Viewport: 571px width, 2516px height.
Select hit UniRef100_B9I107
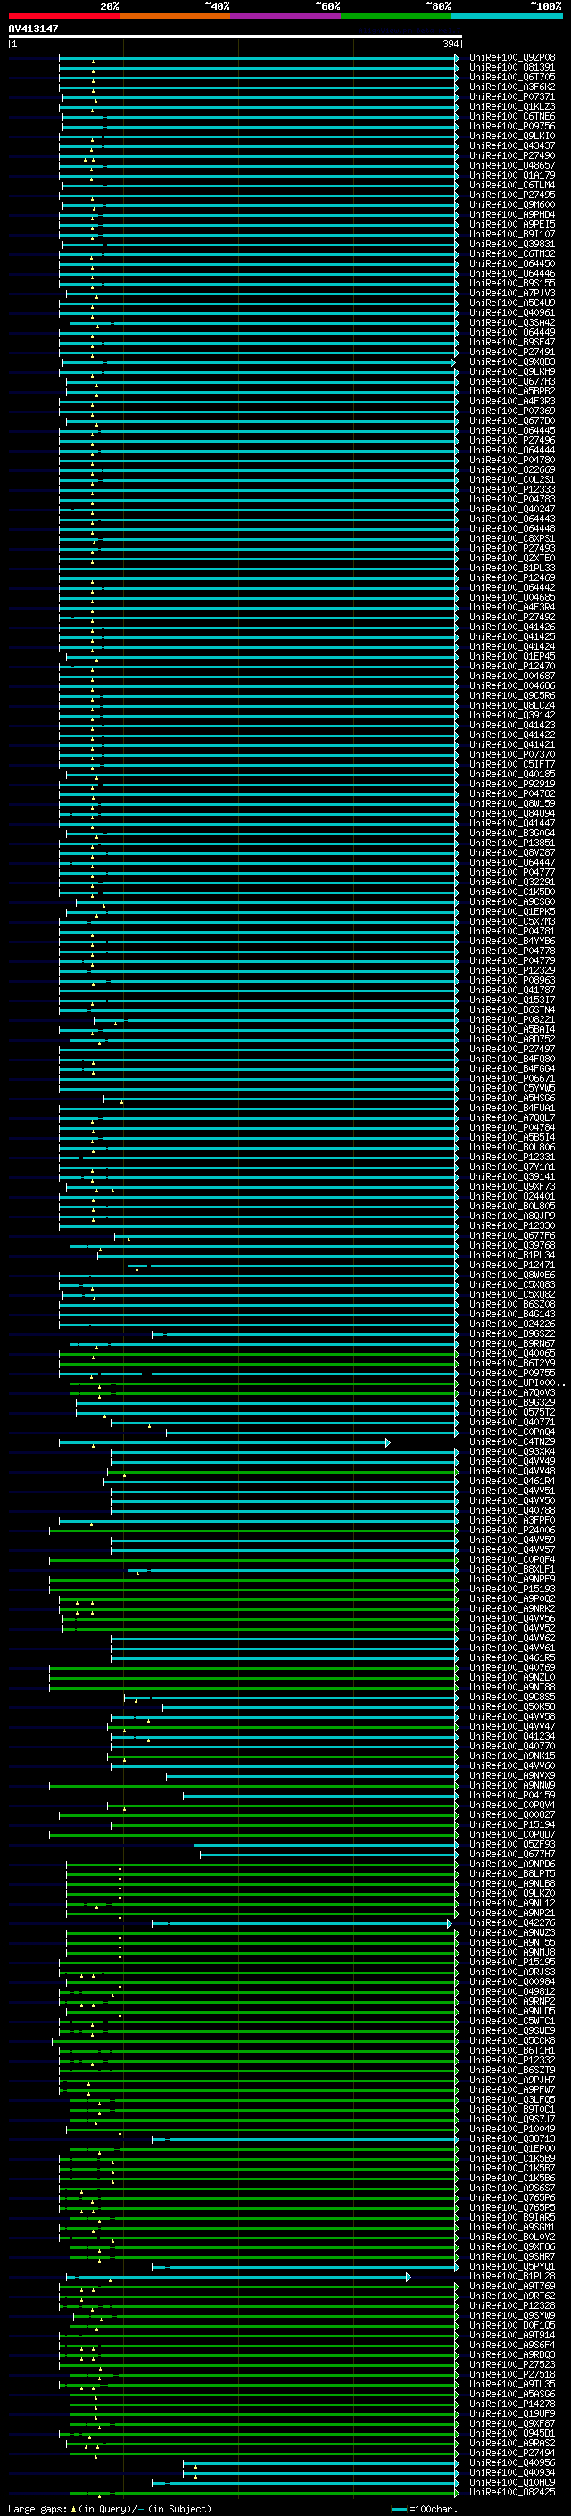(x=511, y=235)
